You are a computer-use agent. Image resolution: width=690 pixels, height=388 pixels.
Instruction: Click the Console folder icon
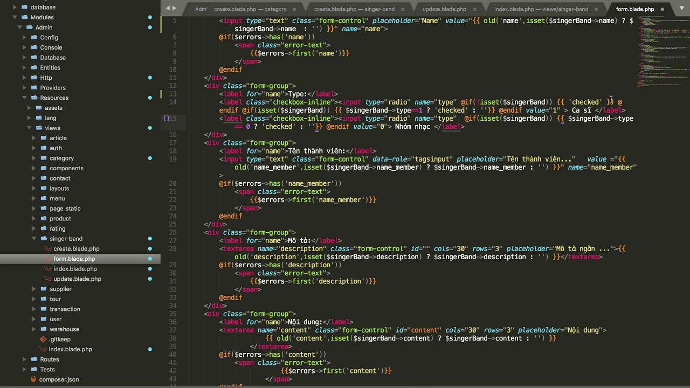[x=34, y=47]
